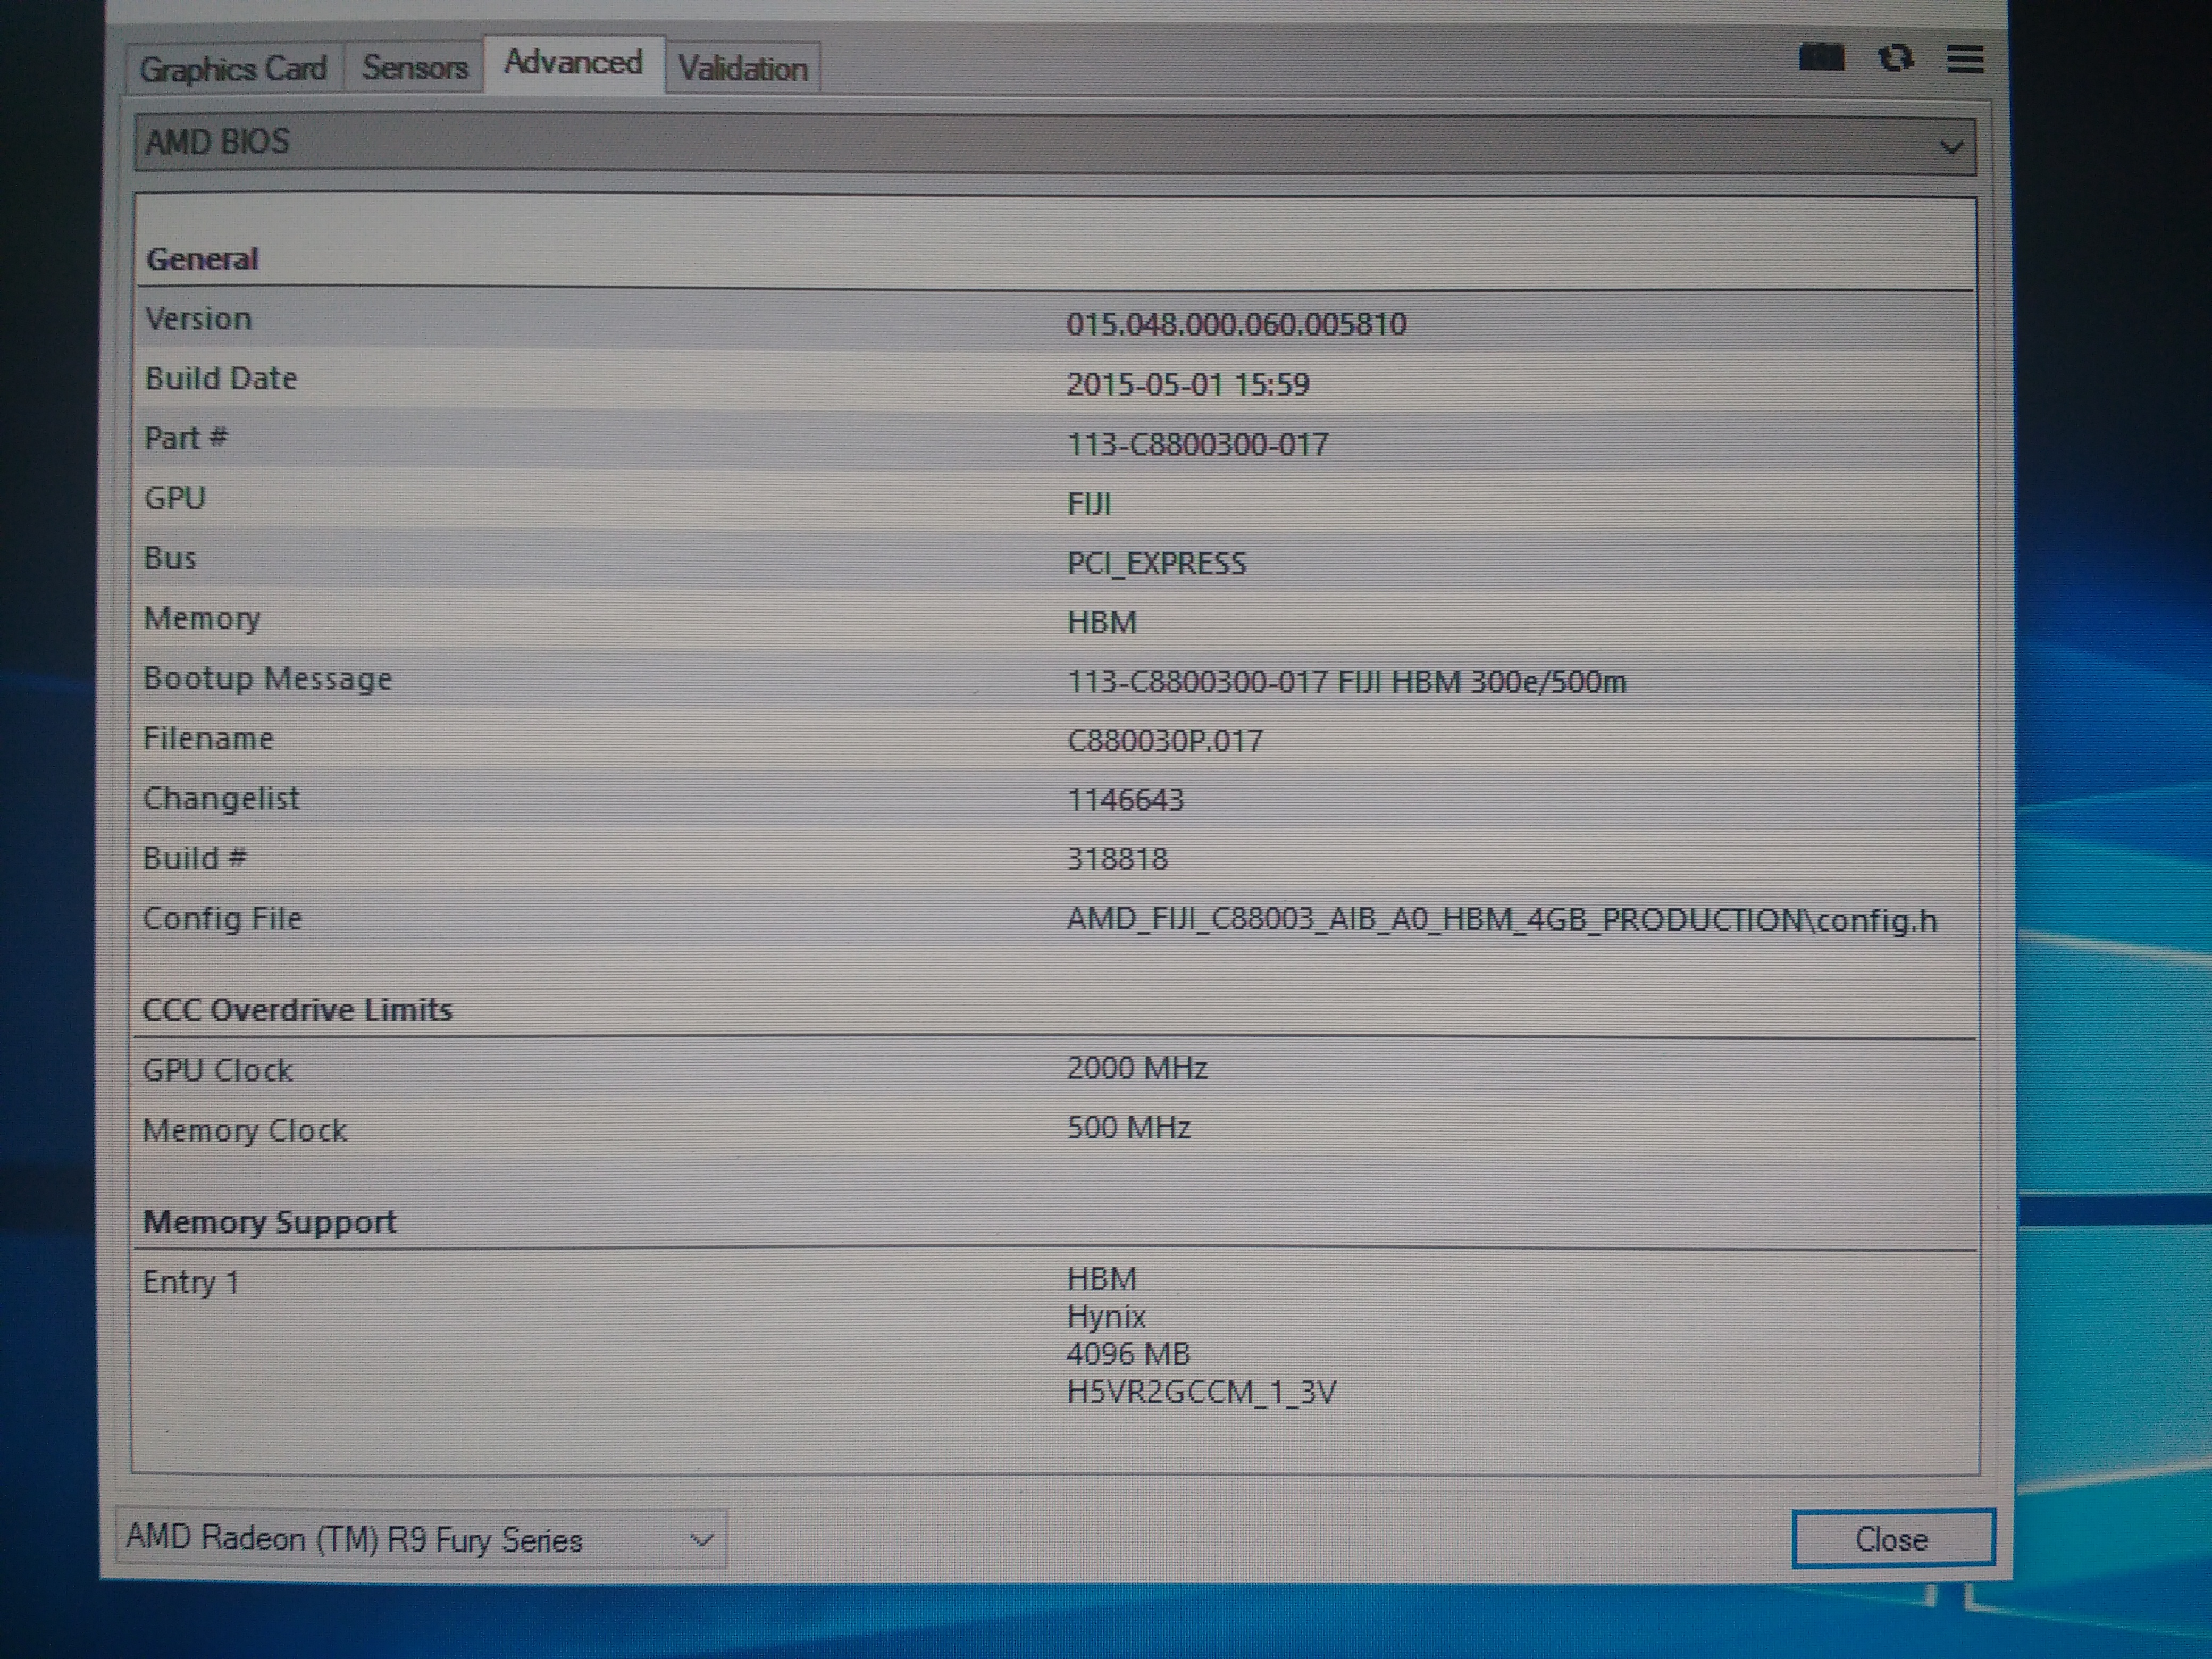2212x1659 pixels.
Task: Select the Bootup Message value text
Action: click(1347, 682)
